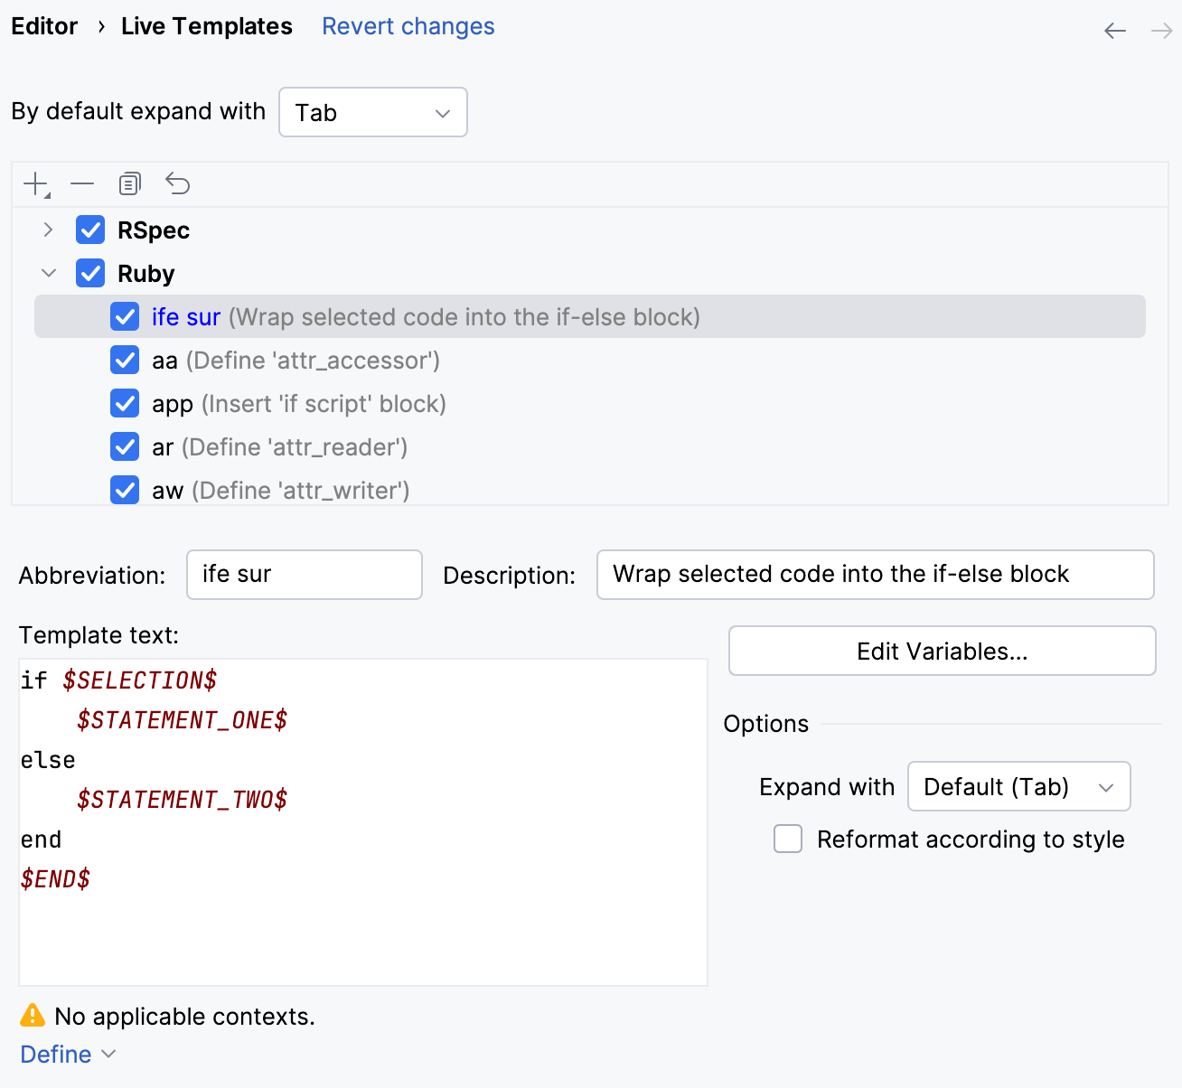Screen dimensions: 1182x1088
Task: Click the Duplicate template icon
Action: 129,183
